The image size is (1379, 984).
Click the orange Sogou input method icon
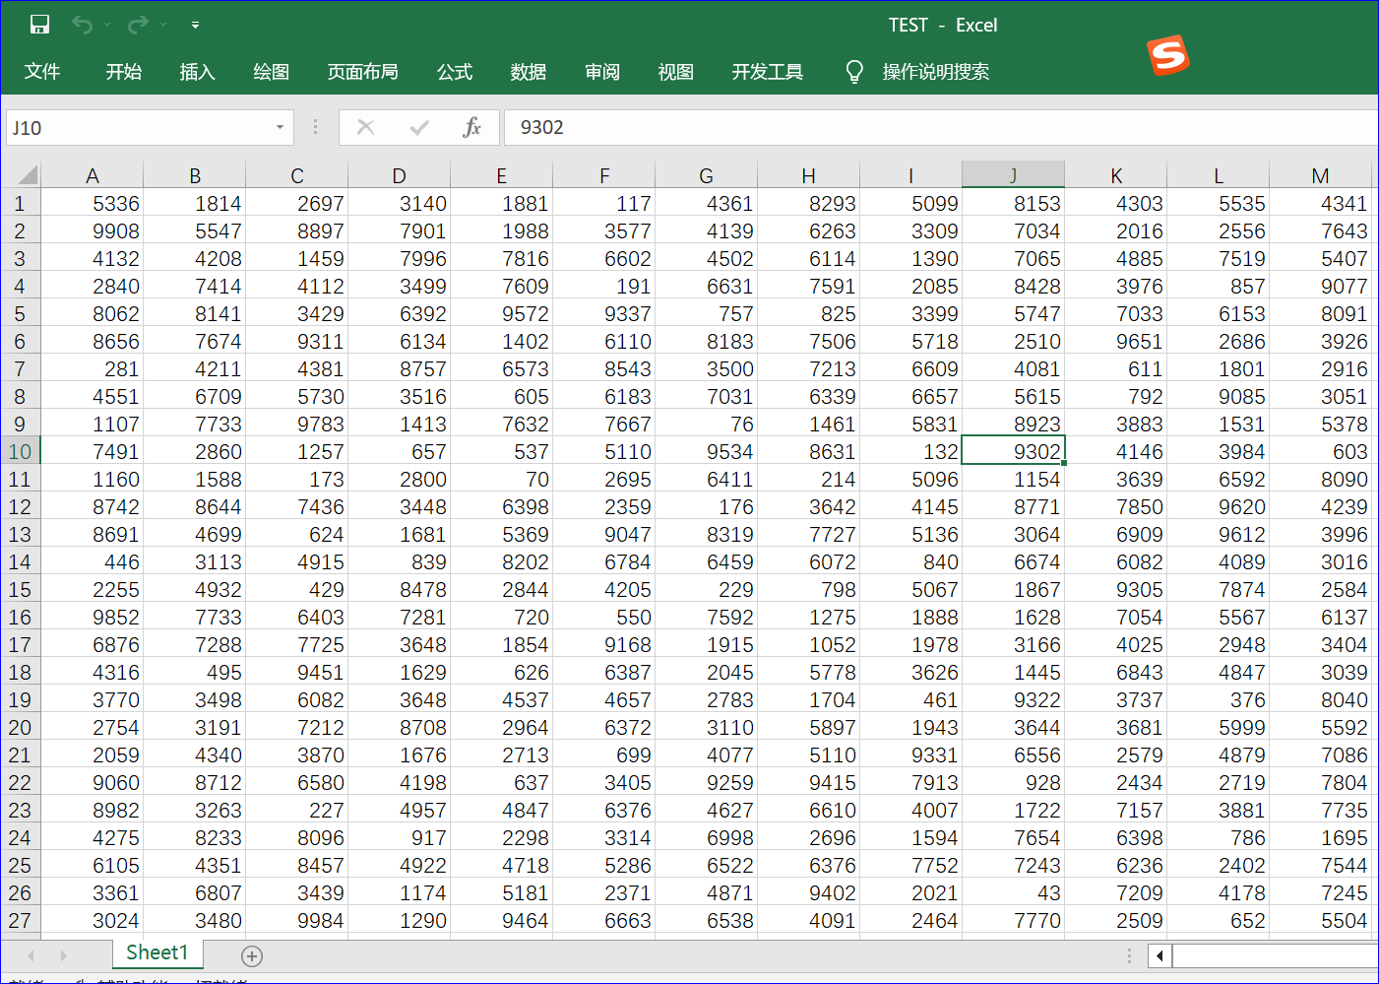1168,55
